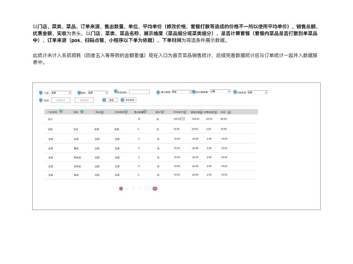This screenshot has width=353, height=264.
Task: Click the 开始时间 start time field
Action: (61, 100)
